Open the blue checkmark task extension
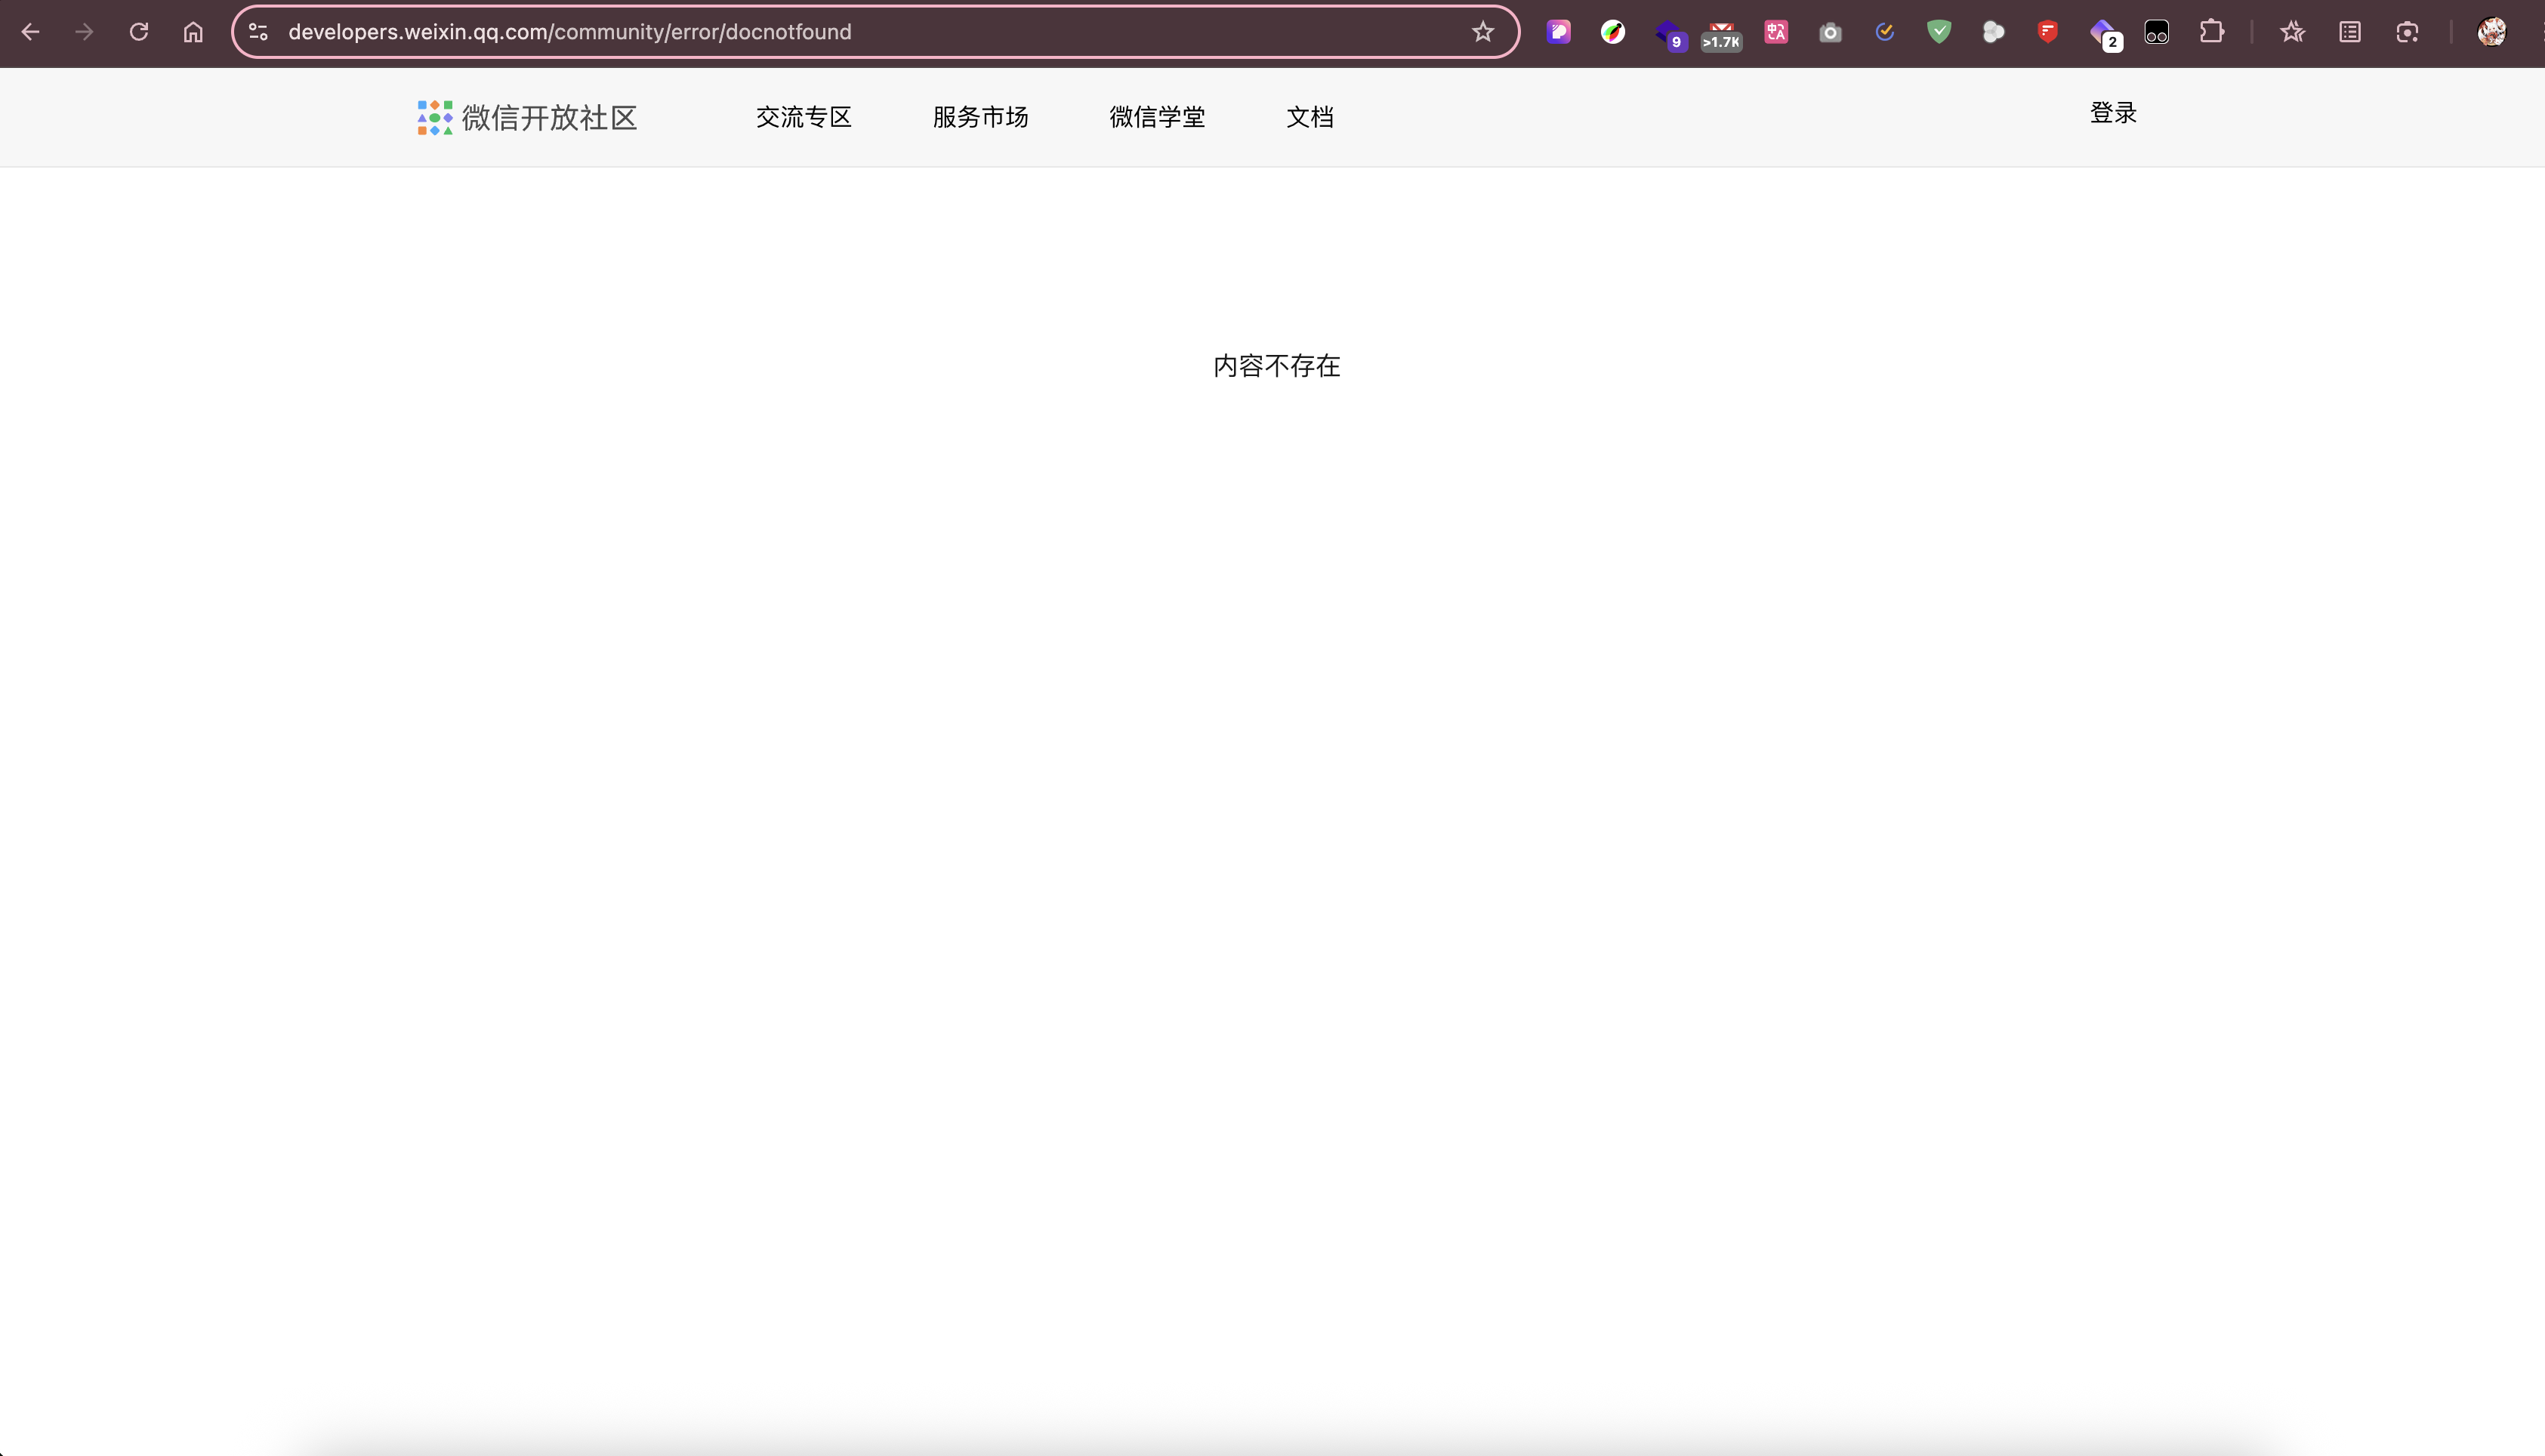 (x=1885, y=32)
